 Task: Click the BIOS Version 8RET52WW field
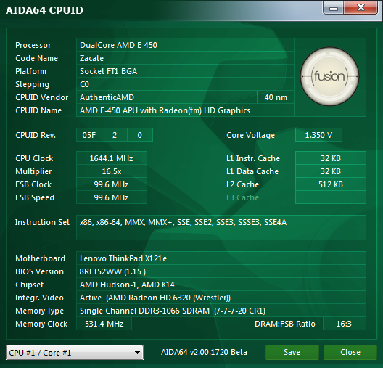pyautogui.click(x=221, y=271)
